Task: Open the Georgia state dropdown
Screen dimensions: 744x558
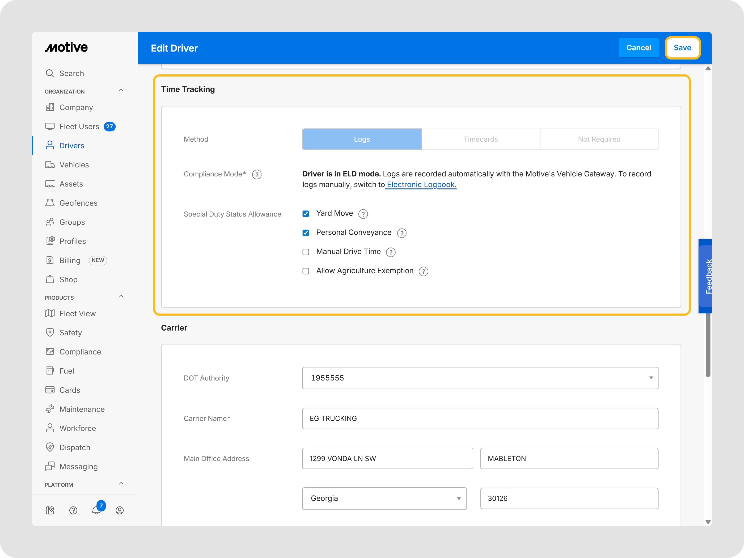Action: click(384, 498)
